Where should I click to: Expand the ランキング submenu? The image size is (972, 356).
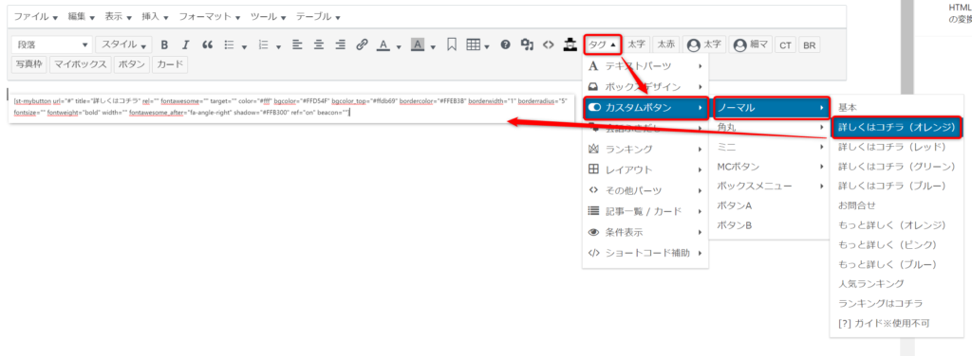[645, 149]
